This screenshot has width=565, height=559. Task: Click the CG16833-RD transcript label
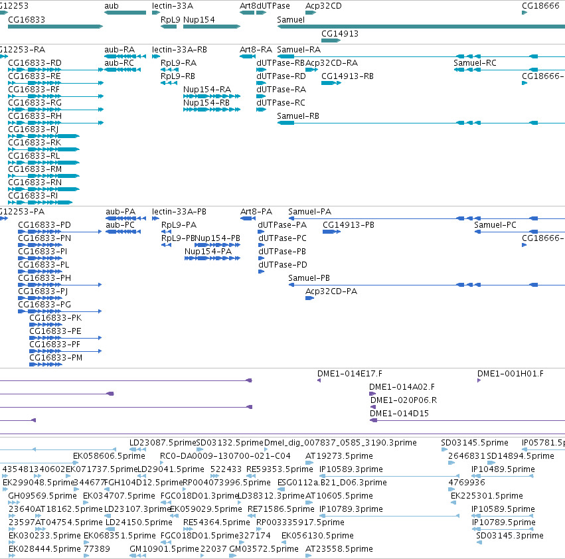click(x=35, y=62)
